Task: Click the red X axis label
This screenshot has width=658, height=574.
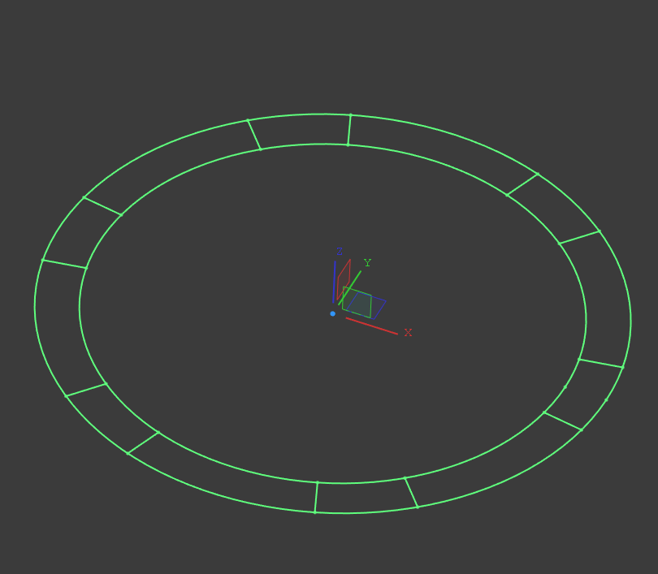Action: [408, 333]
